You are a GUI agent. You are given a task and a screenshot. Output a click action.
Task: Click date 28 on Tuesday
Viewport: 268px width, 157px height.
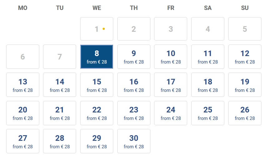pyautogui.click(x=60, y=141)
